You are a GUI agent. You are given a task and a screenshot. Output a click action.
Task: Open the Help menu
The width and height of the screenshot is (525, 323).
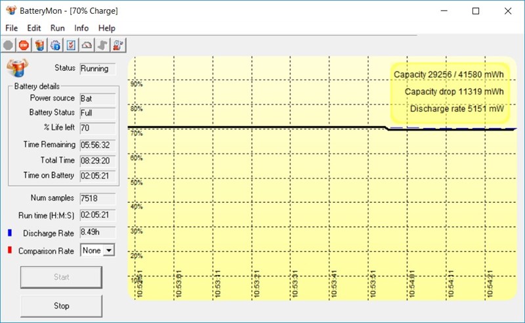107,28
